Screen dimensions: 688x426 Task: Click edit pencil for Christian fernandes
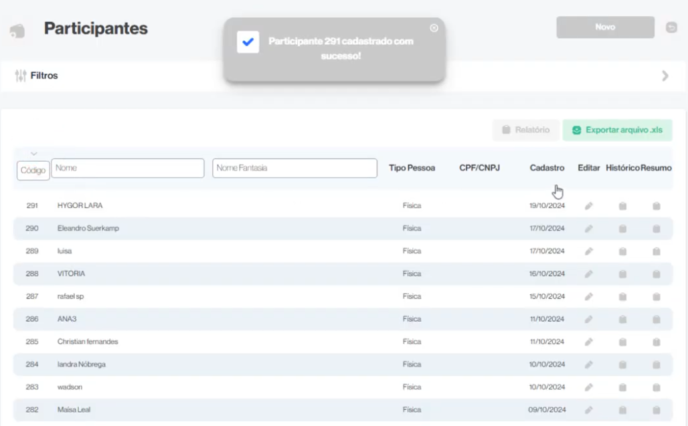tap(589, 342)
